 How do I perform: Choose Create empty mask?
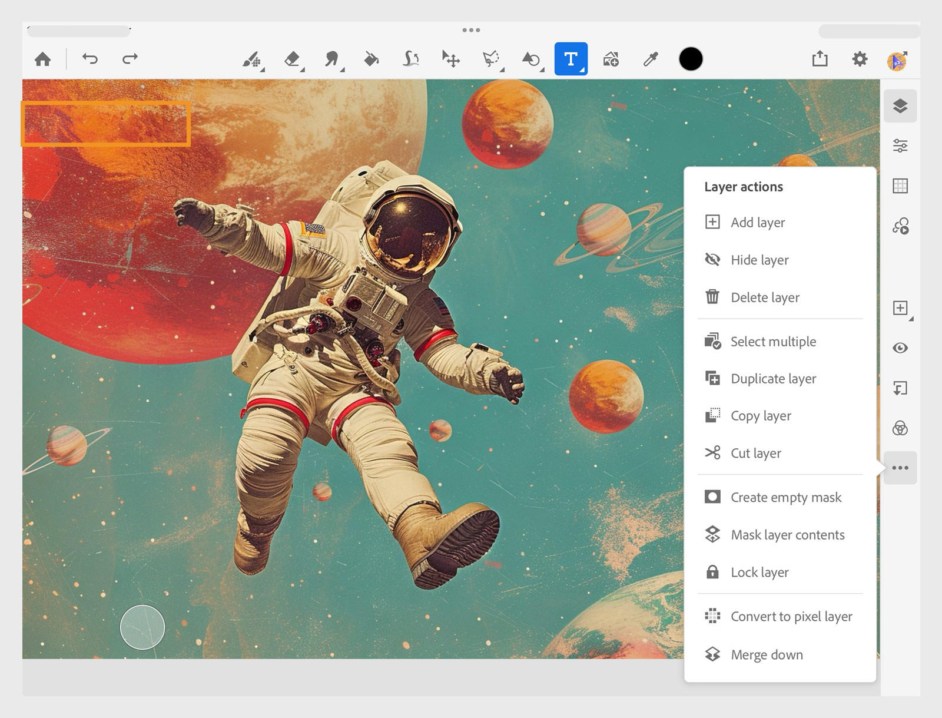tap(780, 497)
